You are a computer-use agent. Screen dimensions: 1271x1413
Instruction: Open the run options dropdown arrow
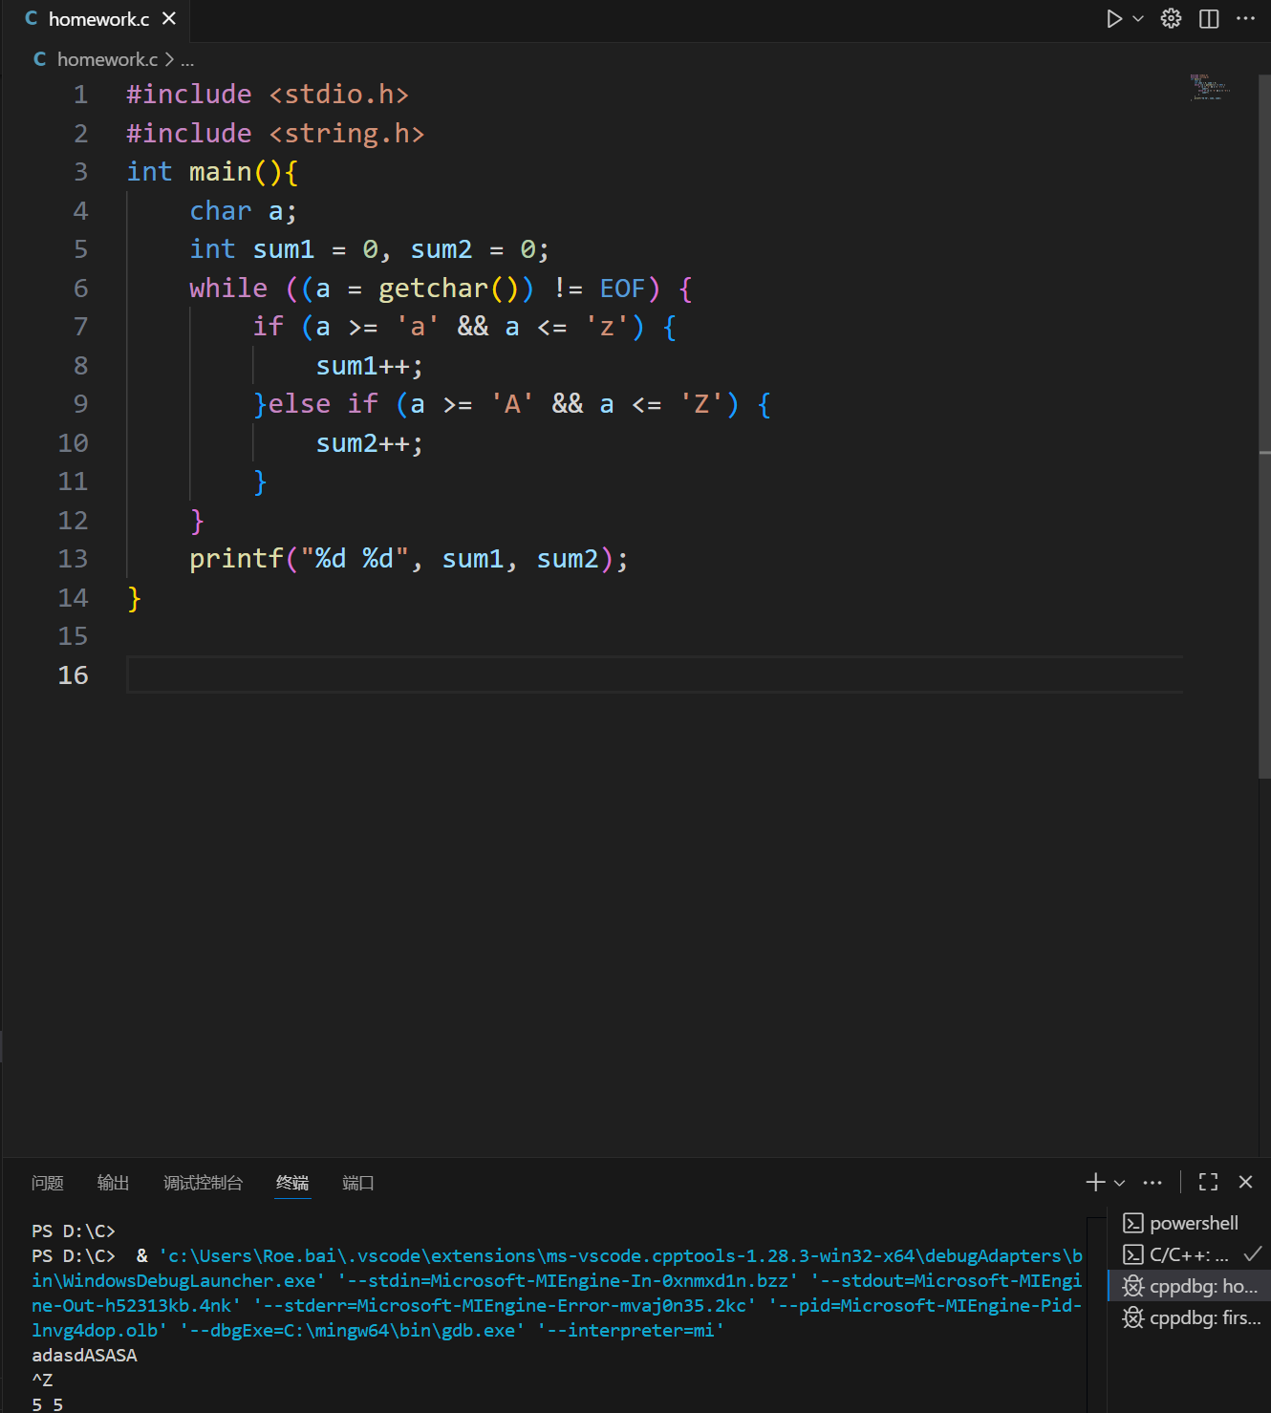(x=1138, y=19)
